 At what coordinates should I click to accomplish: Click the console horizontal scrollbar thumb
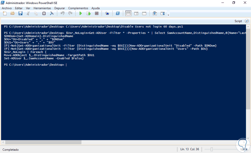(43, 142)
